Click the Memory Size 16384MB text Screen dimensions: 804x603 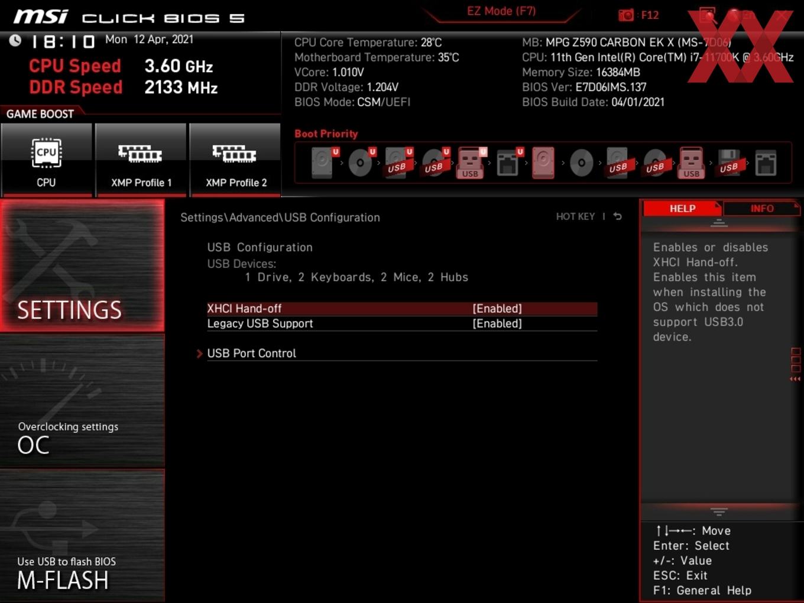[x=581, y=72]
